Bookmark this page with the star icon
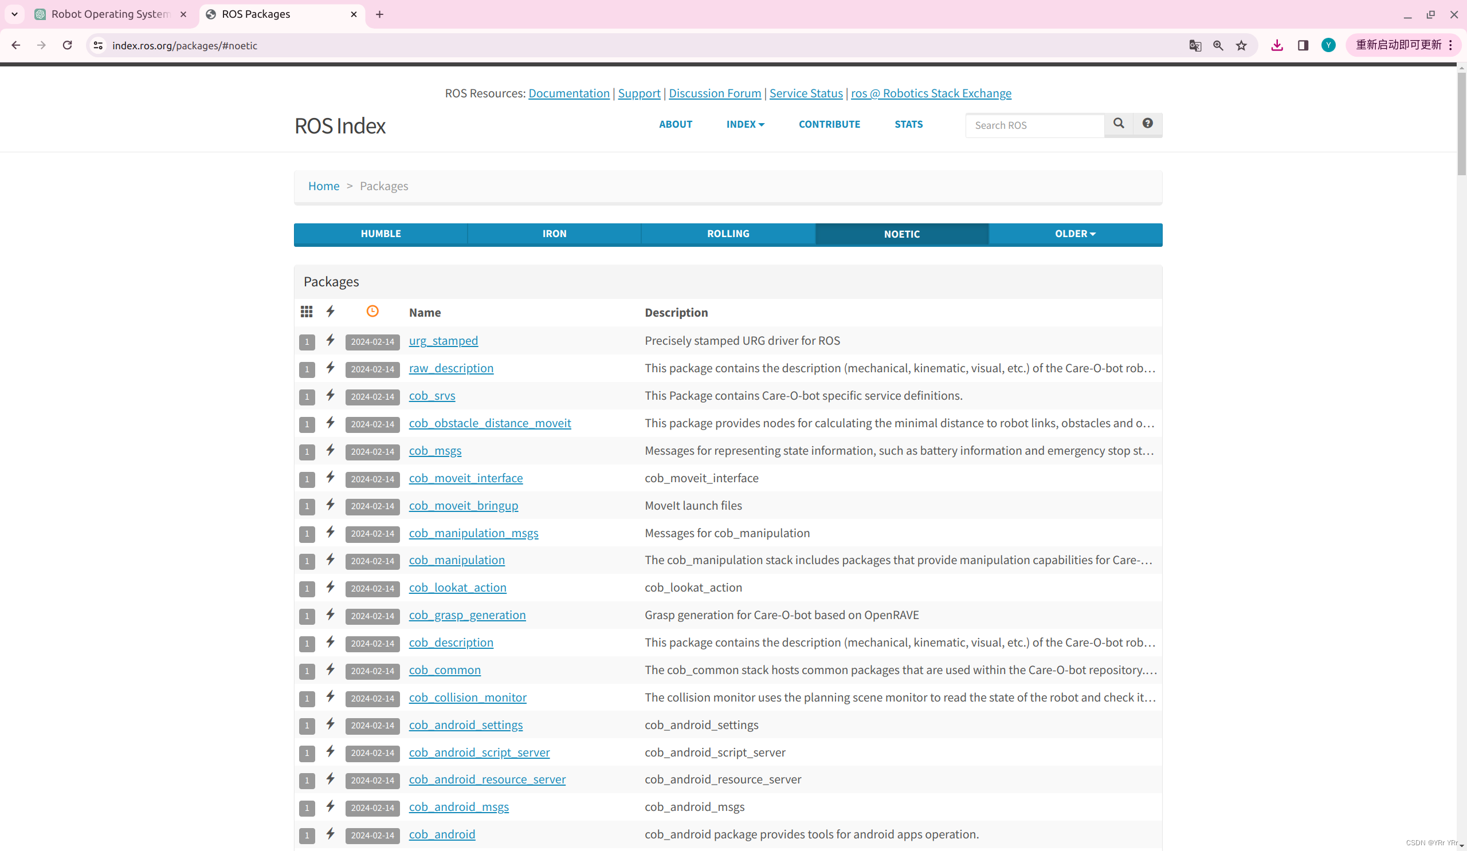The height and width of the screenshot is (851, 1467). click(x=1241, y=45)
